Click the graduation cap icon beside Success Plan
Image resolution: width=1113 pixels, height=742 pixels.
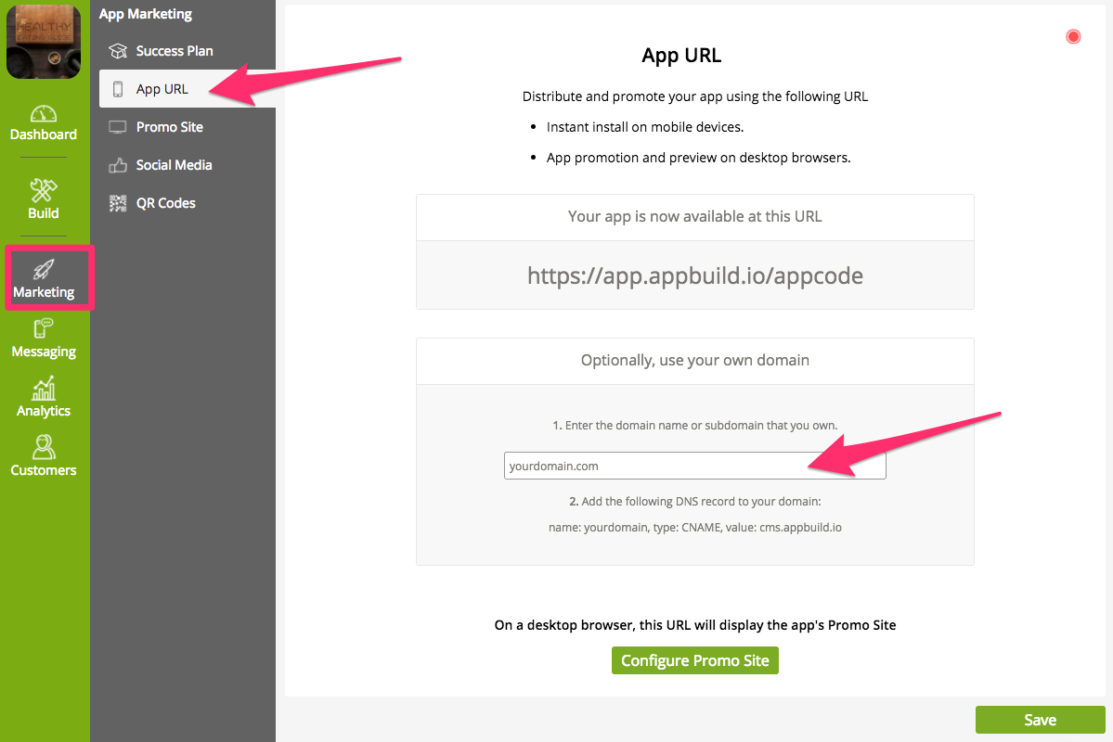(118, 51)
